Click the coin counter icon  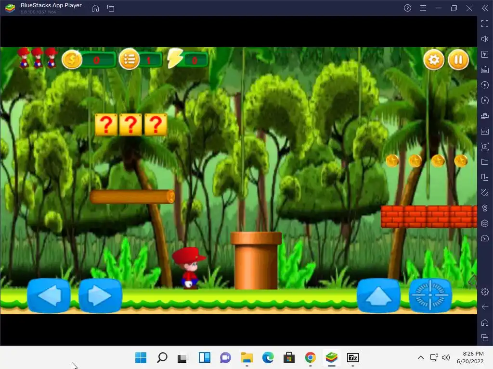point(72,60)
